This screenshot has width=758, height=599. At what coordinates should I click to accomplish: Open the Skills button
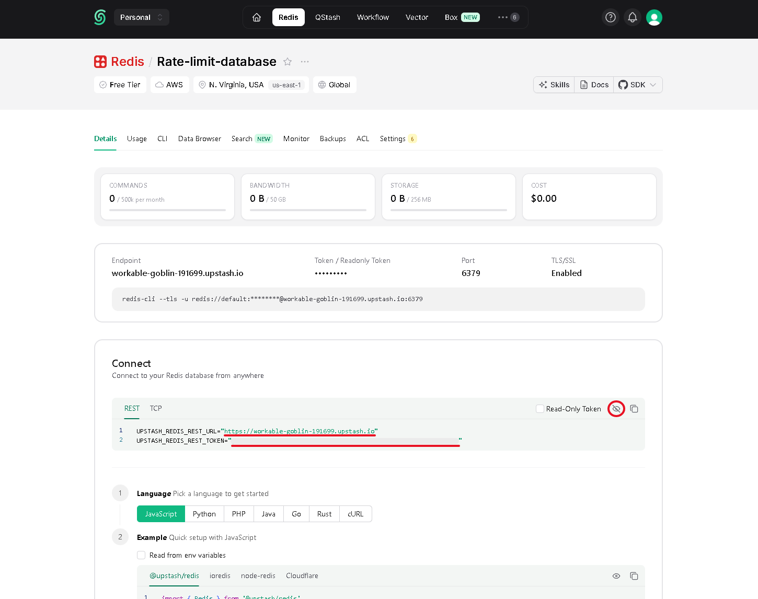(554, 85)
